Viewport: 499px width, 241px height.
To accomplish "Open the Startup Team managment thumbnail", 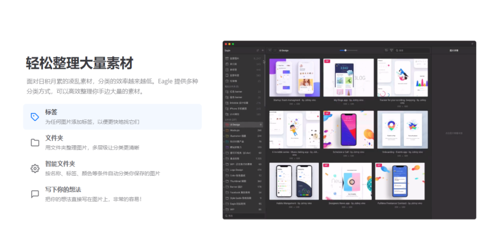I will click(x=295, y=78).
